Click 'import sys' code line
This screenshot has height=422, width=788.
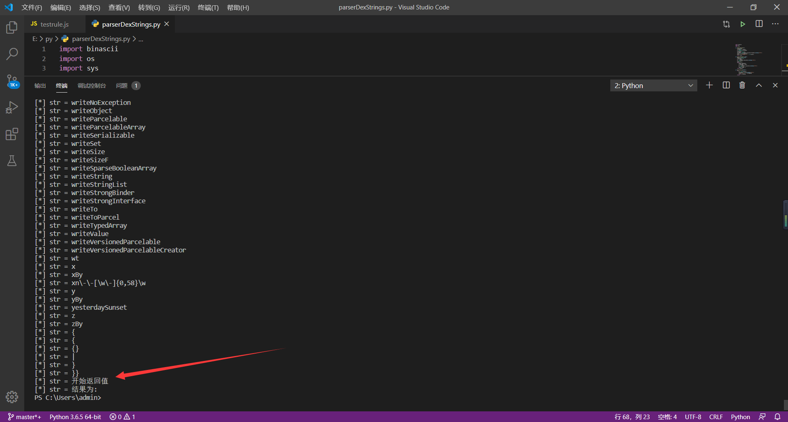pos(79,68)
